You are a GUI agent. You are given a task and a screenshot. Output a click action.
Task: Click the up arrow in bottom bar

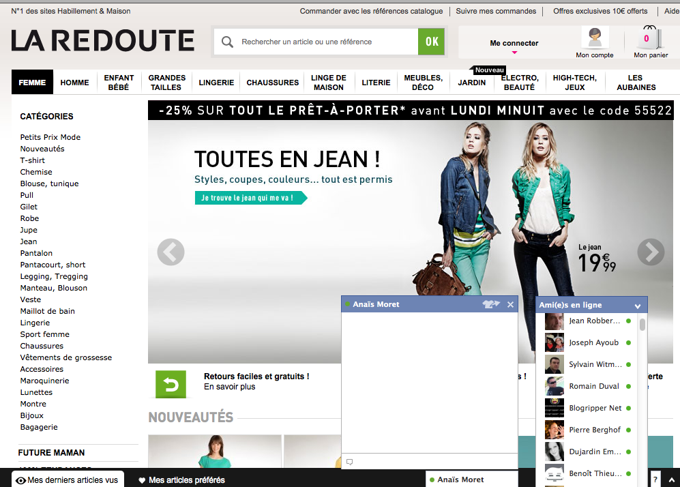coord(671,480)
